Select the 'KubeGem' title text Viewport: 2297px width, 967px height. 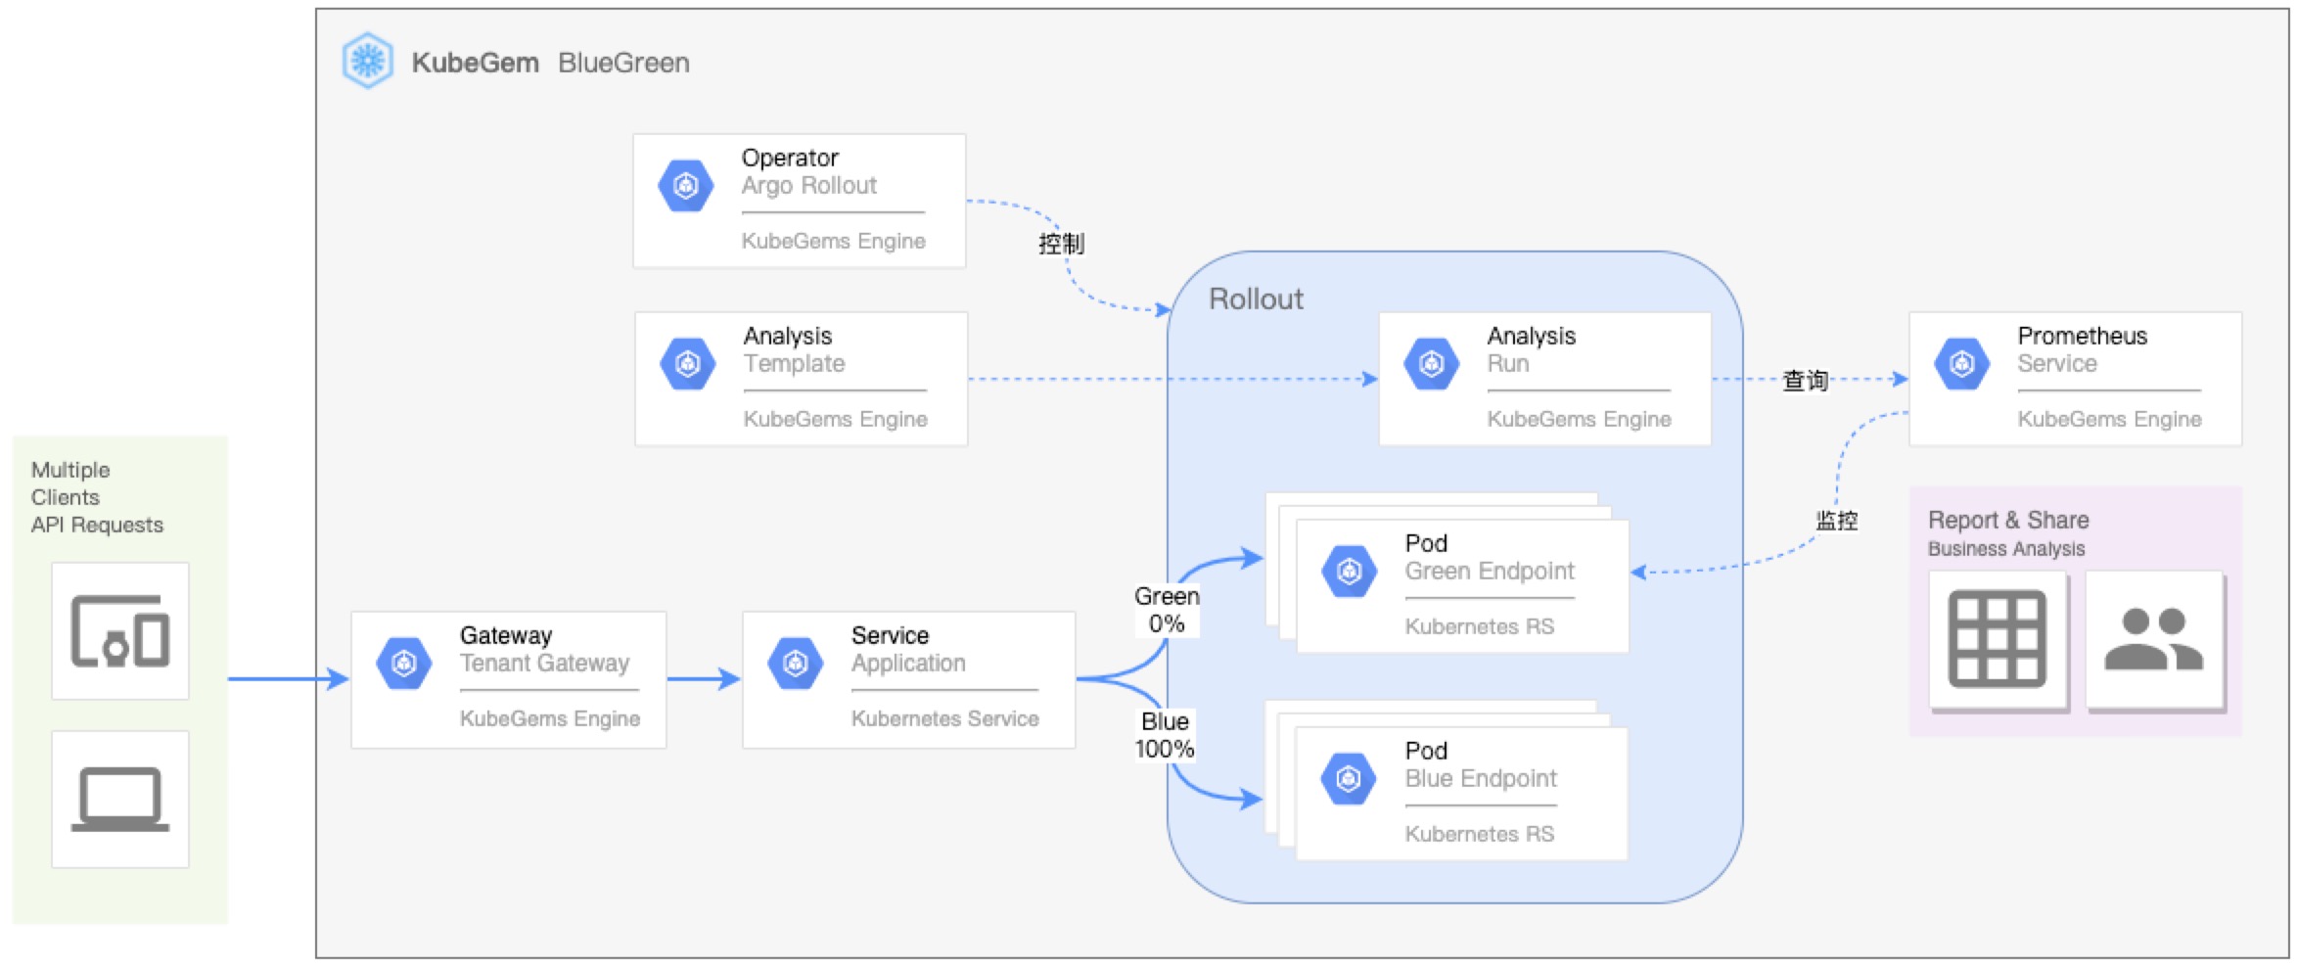pyautogui.click(x=475, y=63)
